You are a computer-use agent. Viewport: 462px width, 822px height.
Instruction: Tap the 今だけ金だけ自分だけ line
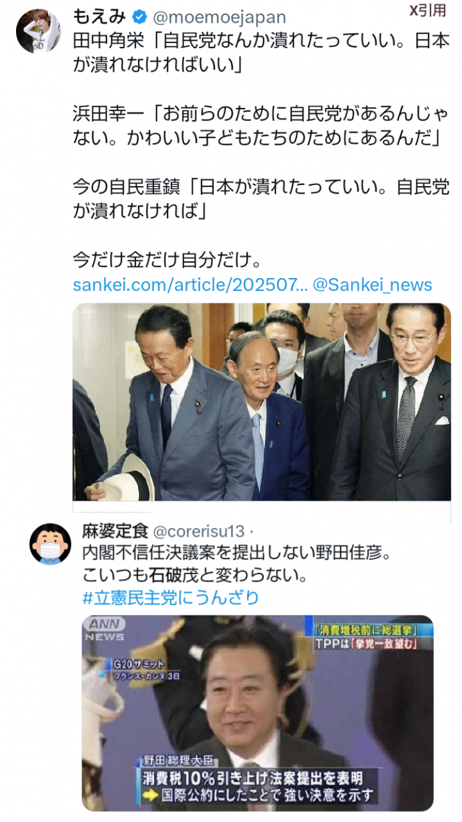pos(168,260)
